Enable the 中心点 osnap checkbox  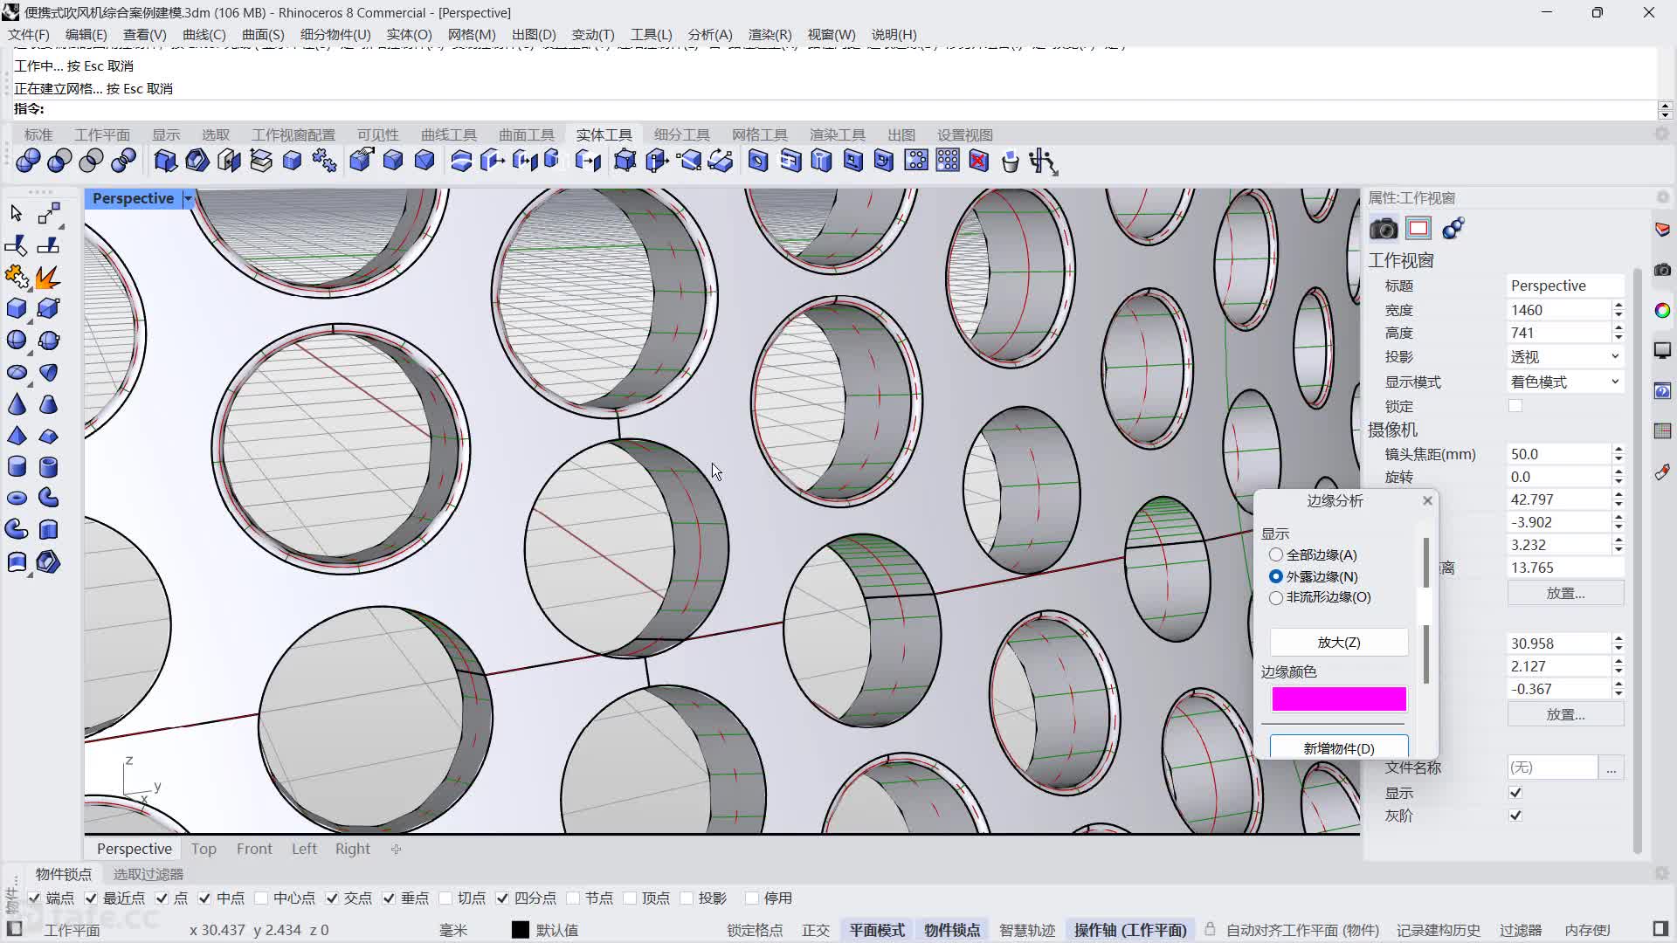(261, 898)
